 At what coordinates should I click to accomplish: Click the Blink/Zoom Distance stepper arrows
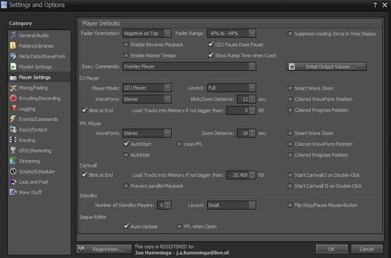click(x=252, y=99)
